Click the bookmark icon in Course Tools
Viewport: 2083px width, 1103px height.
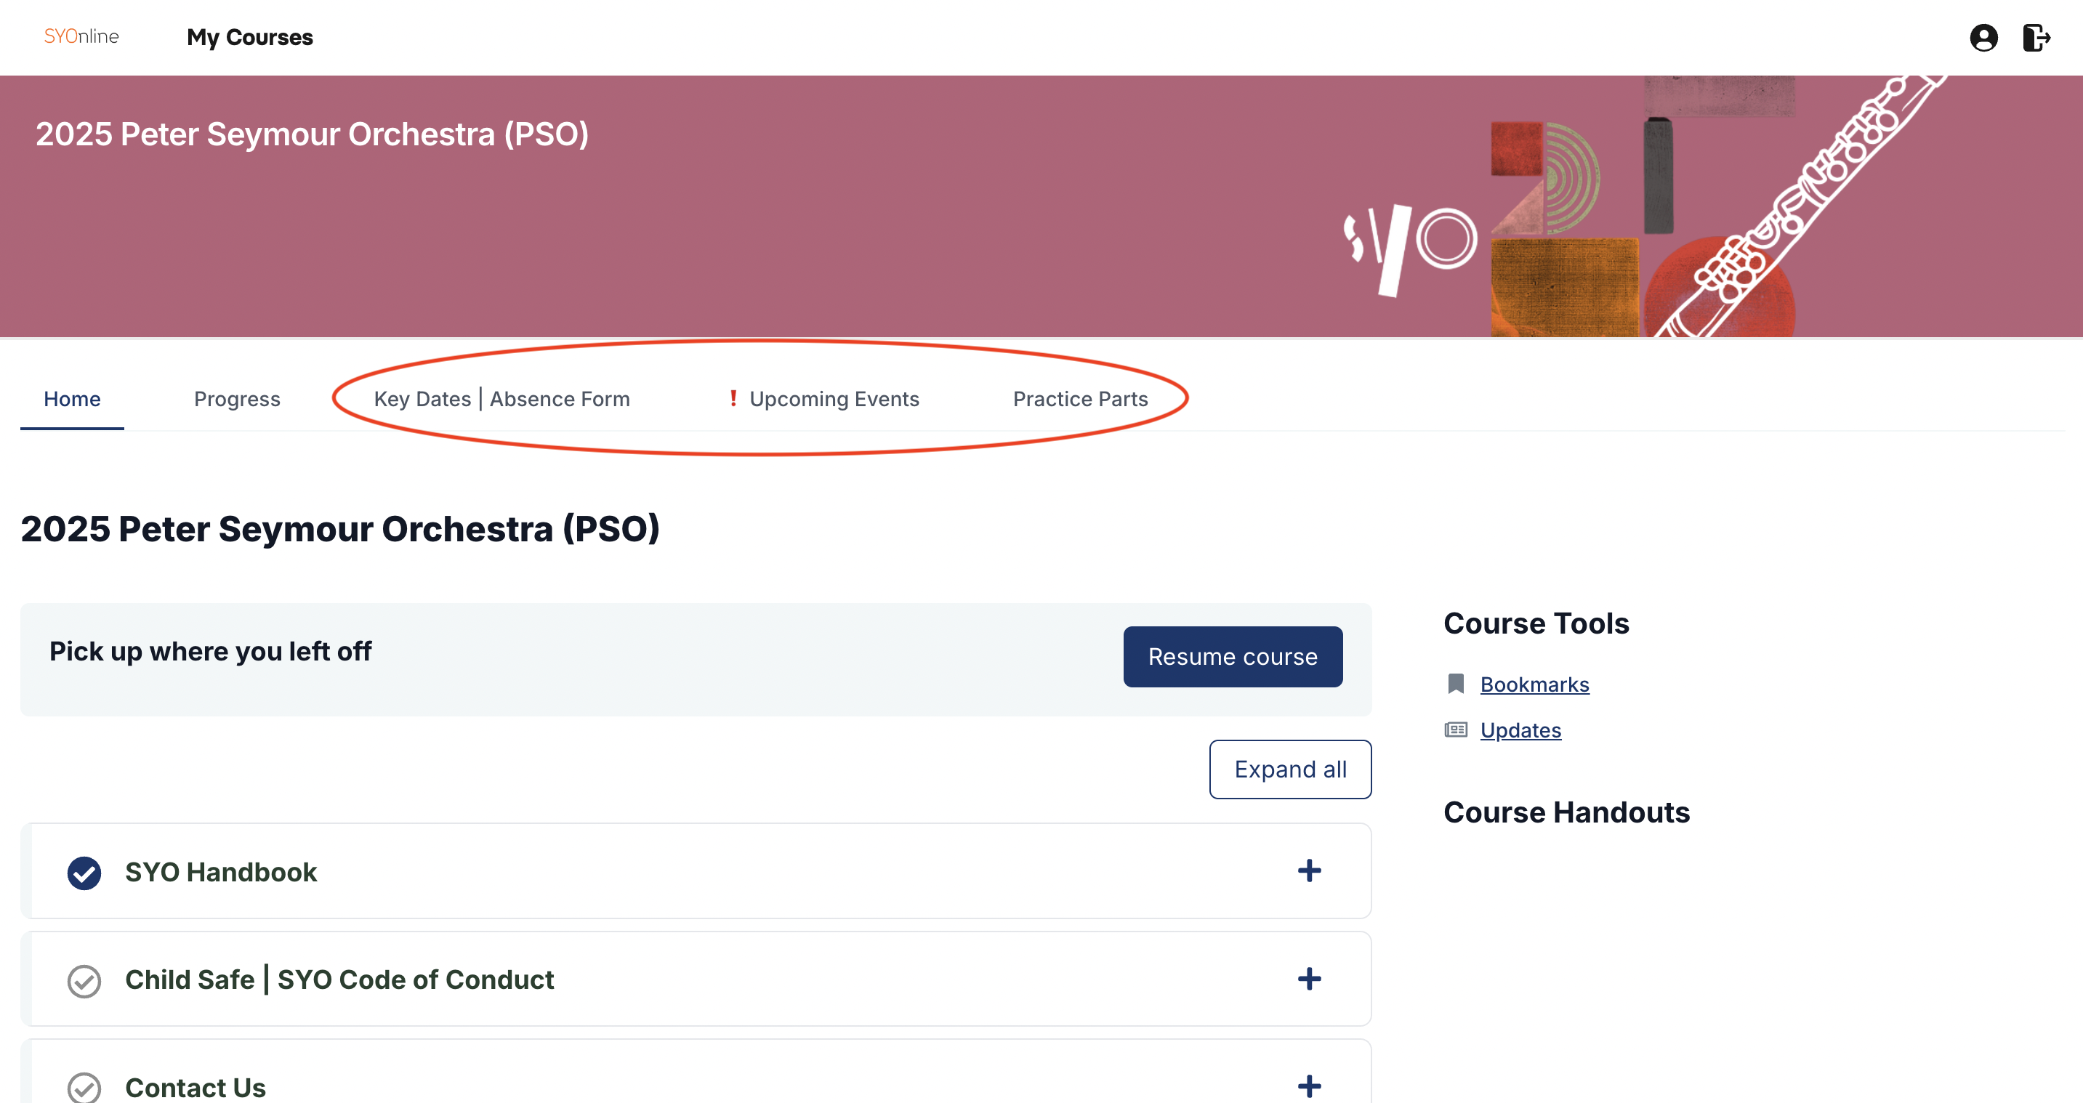(x=1456, y=684)
